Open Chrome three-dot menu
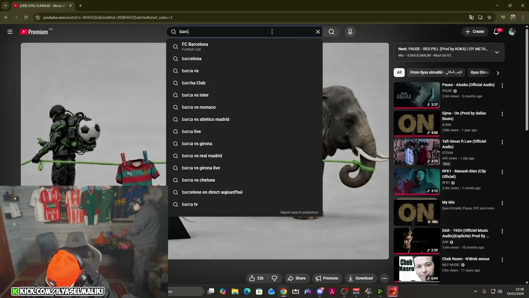Image resolution: width=529 pixels, height=298 pixels. click(x=523, y=17)
